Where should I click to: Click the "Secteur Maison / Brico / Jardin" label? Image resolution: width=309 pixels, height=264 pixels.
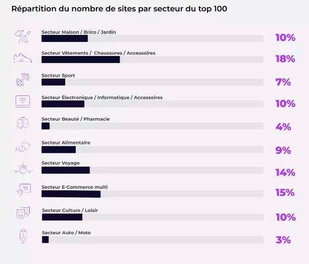point(79,32)
